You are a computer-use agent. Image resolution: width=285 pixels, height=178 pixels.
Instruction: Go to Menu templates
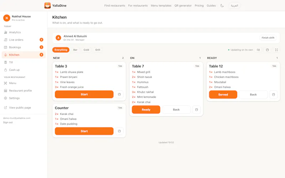tap(161, 6)
